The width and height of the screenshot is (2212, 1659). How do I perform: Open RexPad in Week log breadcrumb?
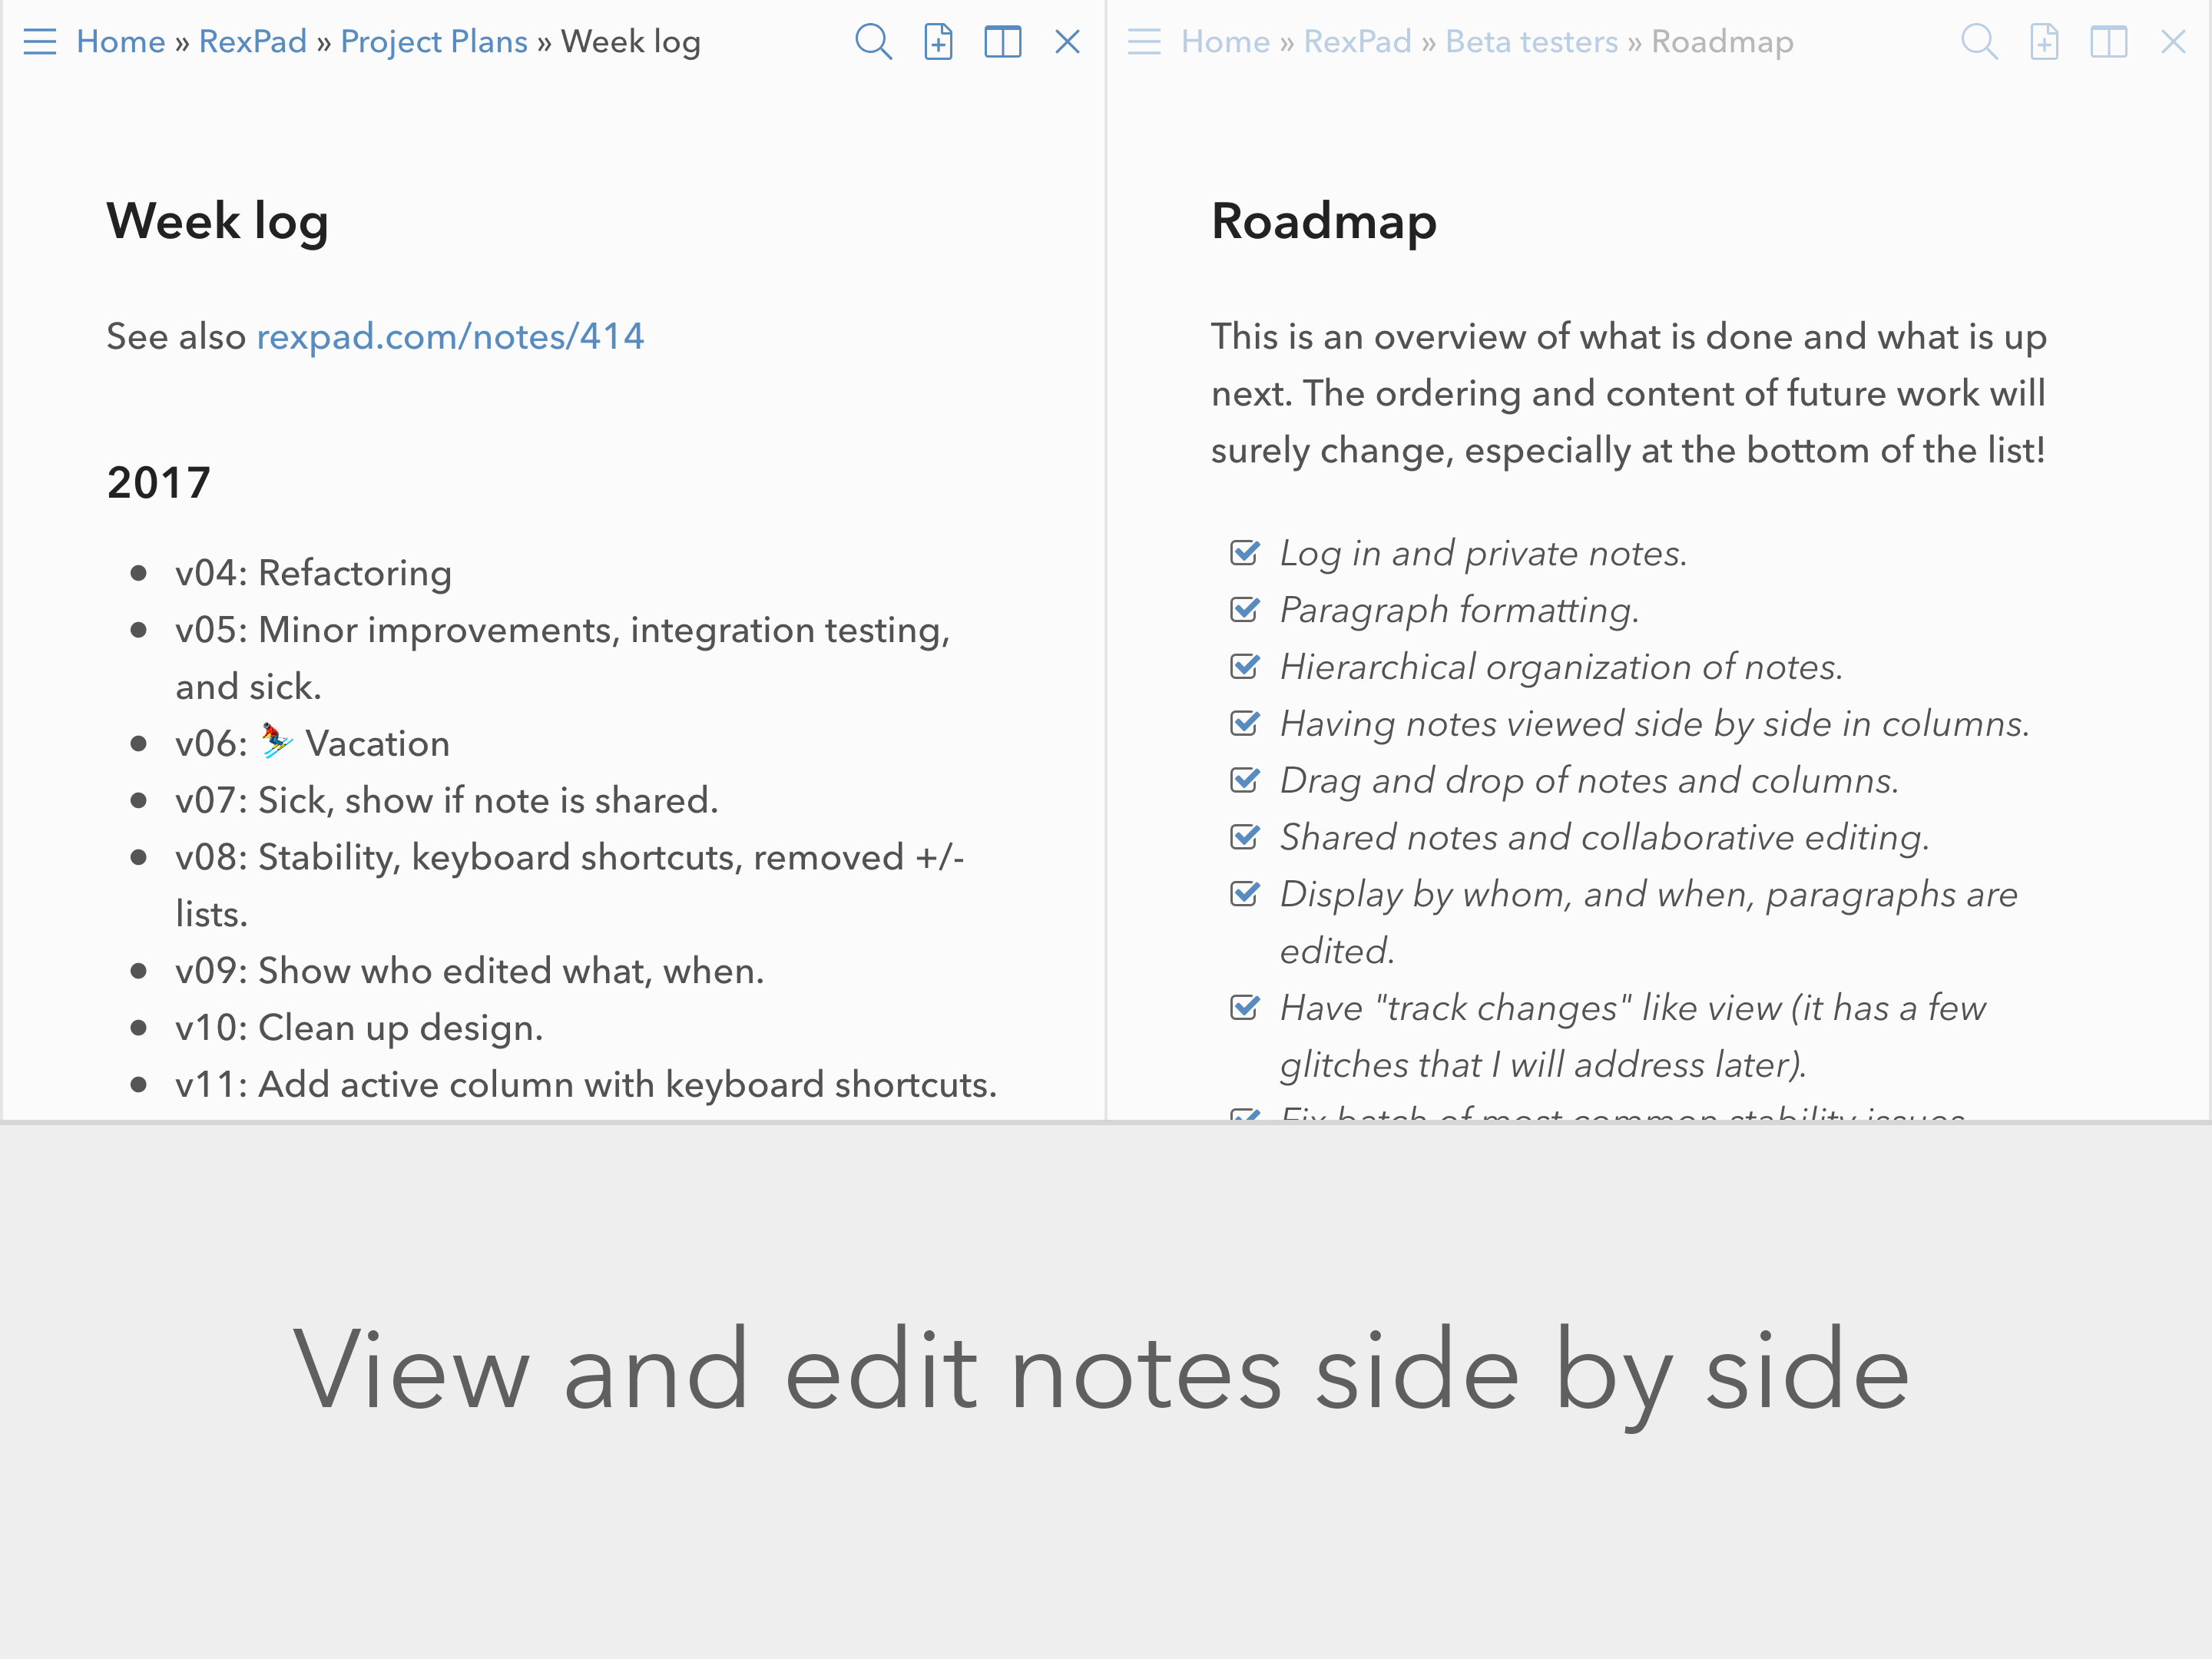pos(253,42)
